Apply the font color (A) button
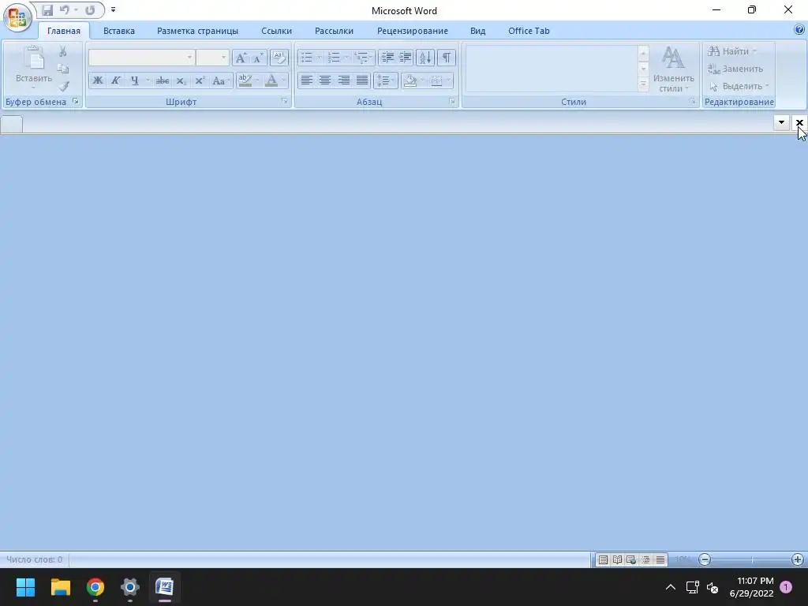 271,80
